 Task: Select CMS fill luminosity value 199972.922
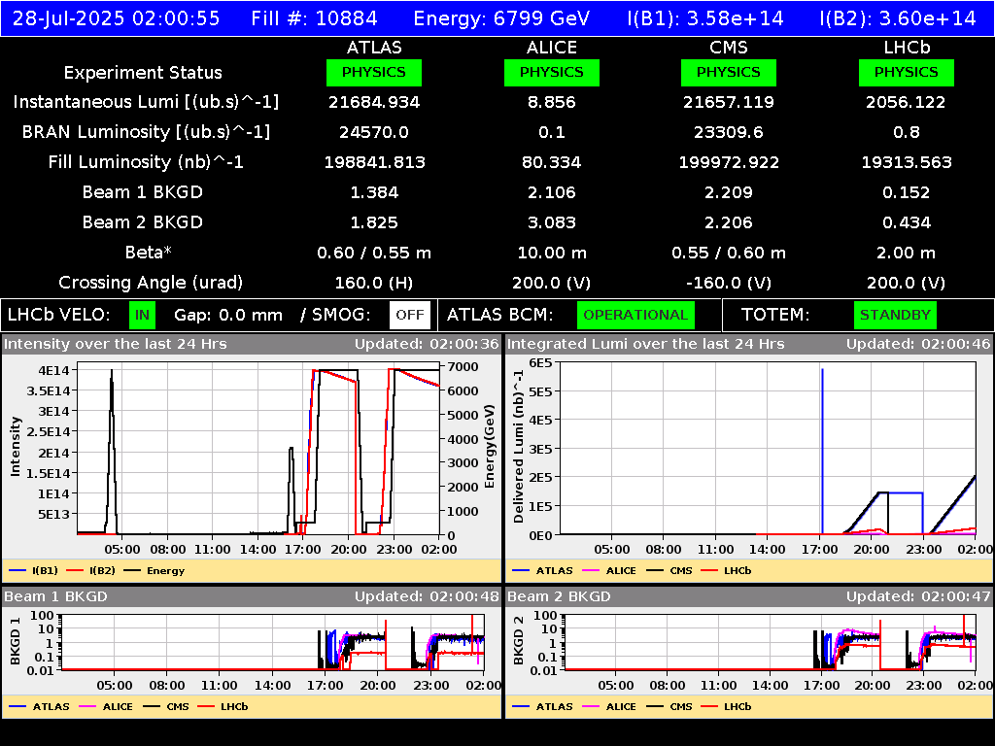point(729,162)
